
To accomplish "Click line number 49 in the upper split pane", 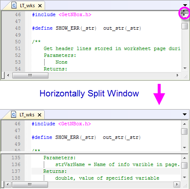I will click(17, 144).
